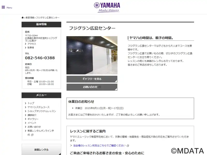Click the ギャラリーを見る button

coord(92,79)
